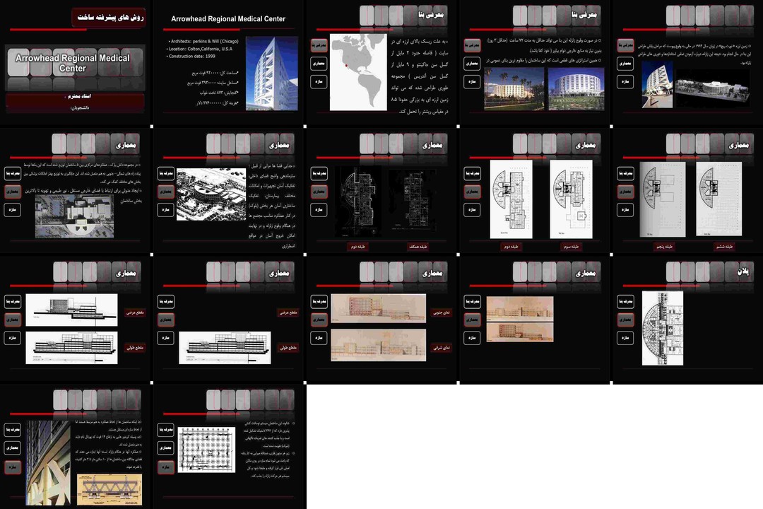This screenshot has width=763, height=509.
Task: Click the 'معماری' nav button on the map slide
Action: (319, 64)
